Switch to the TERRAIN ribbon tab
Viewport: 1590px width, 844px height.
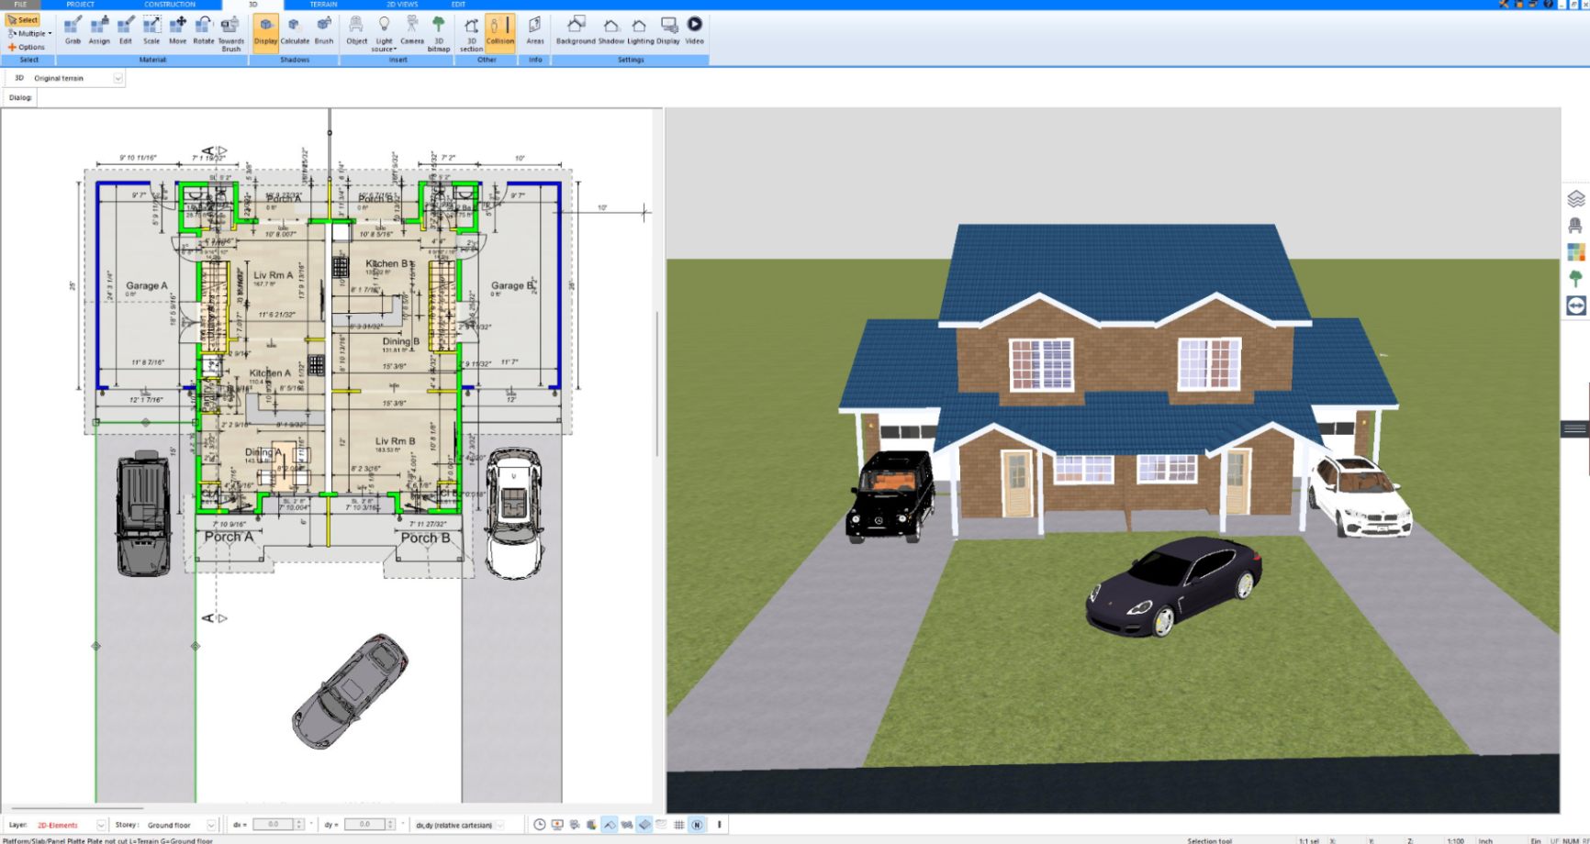coord(323,5)
